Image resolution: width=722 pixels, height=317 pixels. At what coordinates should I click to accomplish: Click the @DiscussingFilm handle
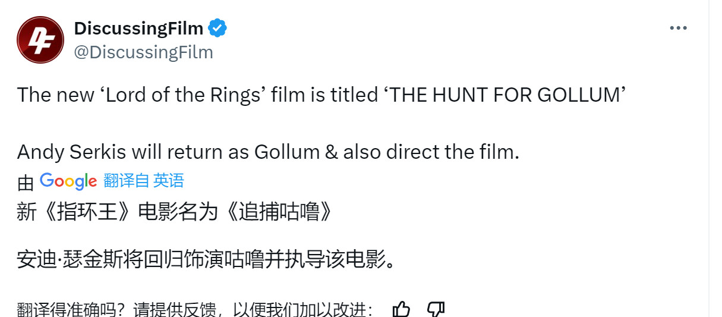click(143, 52)
